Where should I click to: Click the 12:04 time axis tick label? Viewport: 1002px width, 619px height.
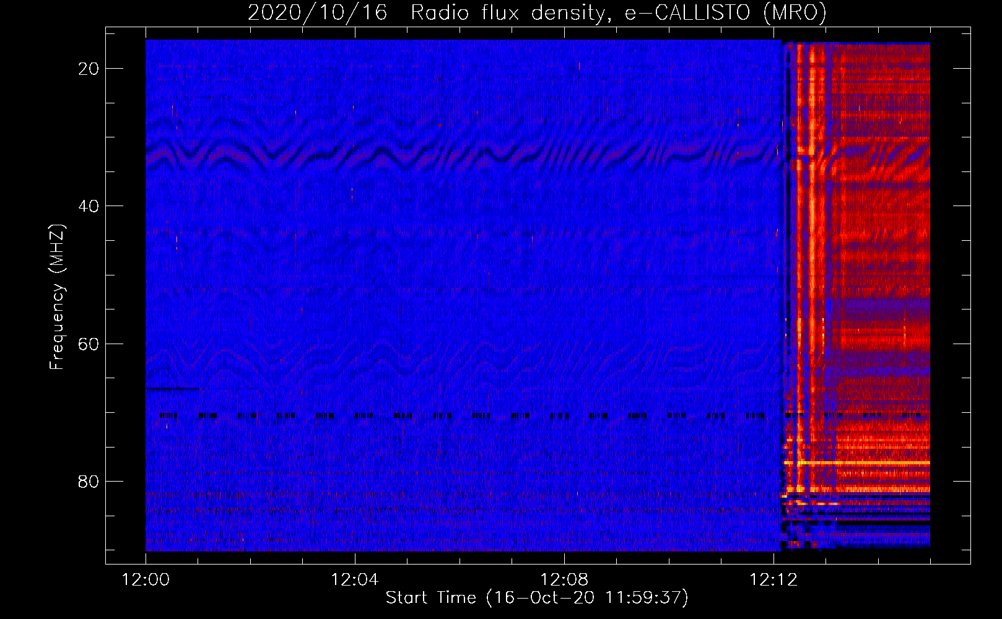[x=355, y=580]
